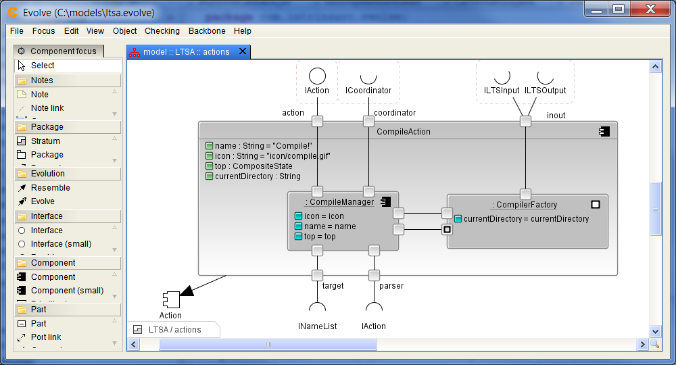
Task: Click the IAction interface circle
Action: click(x=317, y=76)
